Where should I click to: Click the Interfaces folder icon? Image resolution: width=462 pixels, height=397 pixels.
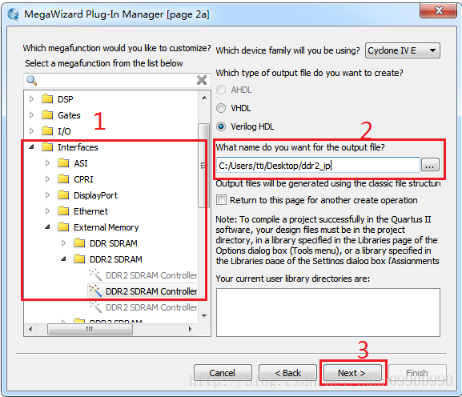point(47,147)
